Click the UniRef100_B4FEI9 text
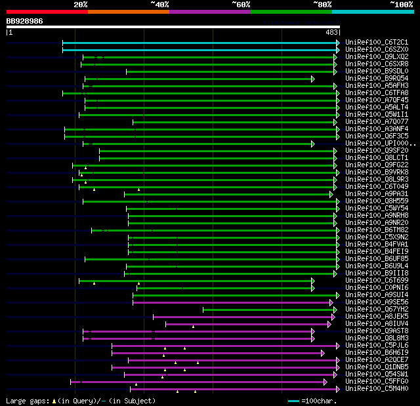420x406 pixels. click(x=377, y=252)
